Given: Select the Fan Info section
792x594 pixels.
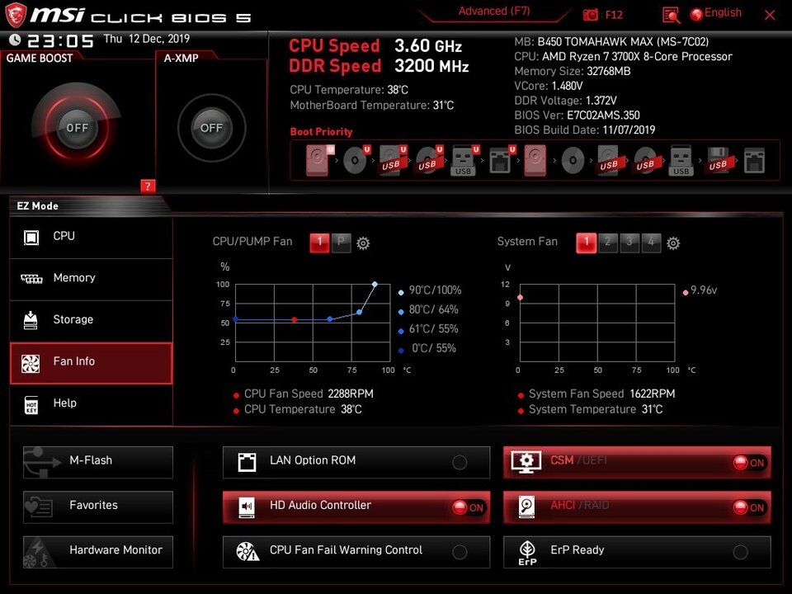Looking at the screenshot, I should tap(91, 363).
